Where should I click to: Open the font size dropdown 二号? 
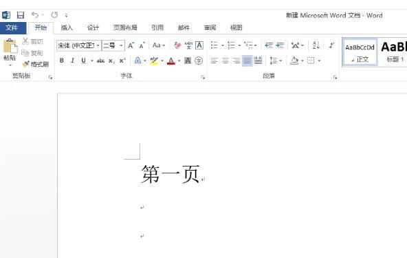coord(121,45)
